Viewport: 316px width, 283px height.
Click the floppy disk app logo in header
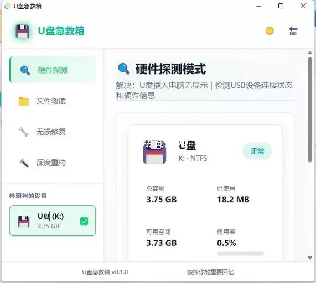tap(23, 31)
